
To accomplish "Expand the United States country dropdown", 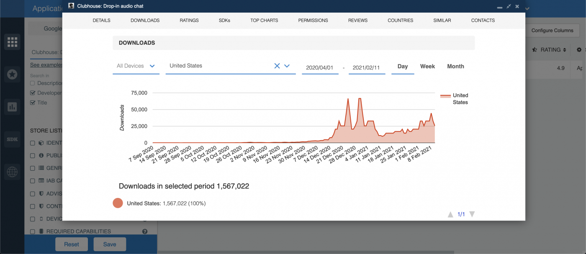I will [287, 66].
